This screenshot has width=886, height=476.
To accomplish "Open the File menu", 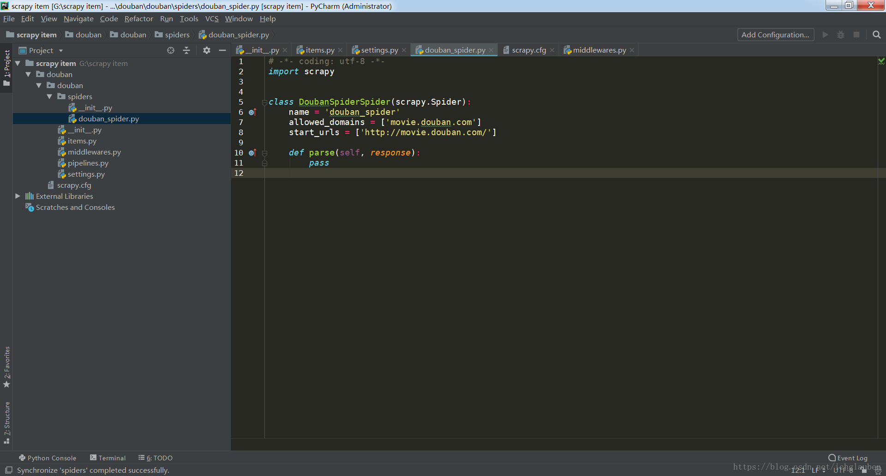I will 9,19.
